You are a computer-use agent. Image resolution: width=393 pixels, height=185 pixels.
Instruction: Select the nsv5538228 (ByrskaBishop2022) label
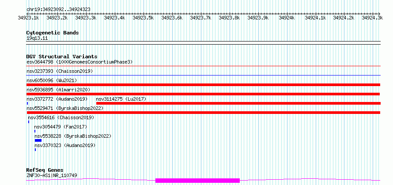pos(73,136)
